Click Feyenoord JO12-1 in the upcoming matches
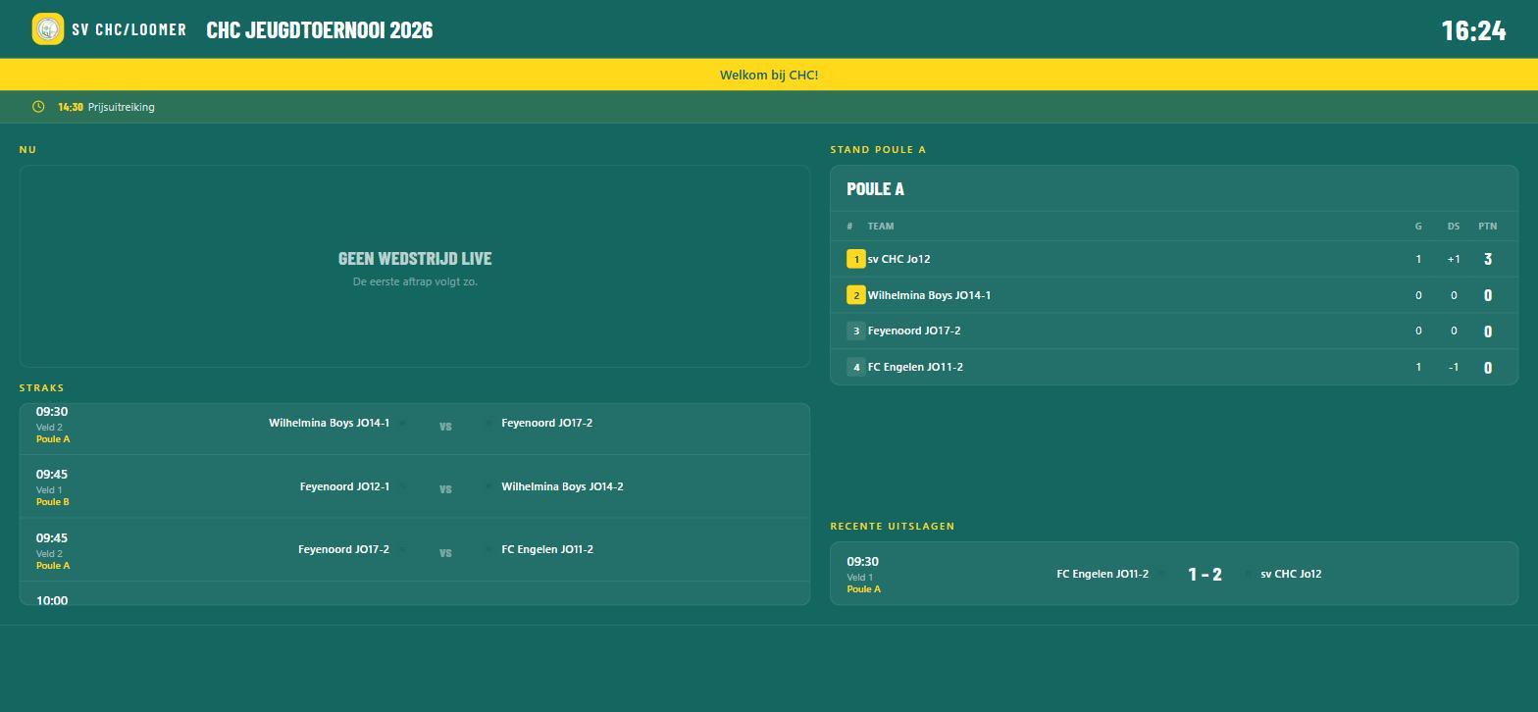Image resolution: width=1538 pixels, height=712 pixels. click(344, 486)
